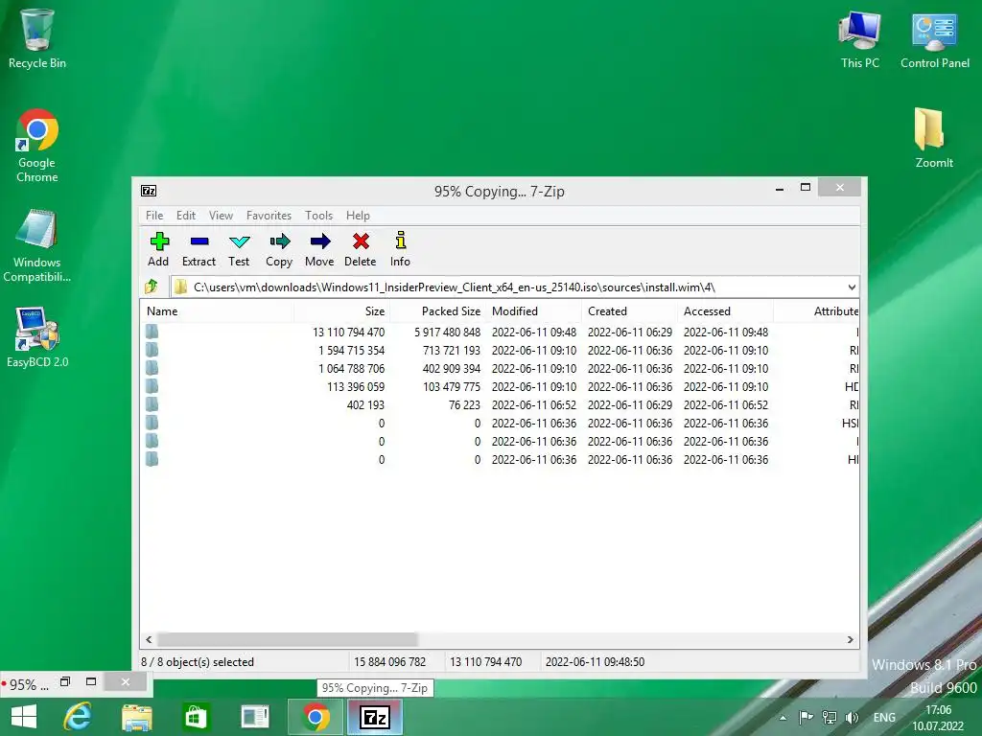Open Recycle Bin desktop icon

click(x=37, y=37)
